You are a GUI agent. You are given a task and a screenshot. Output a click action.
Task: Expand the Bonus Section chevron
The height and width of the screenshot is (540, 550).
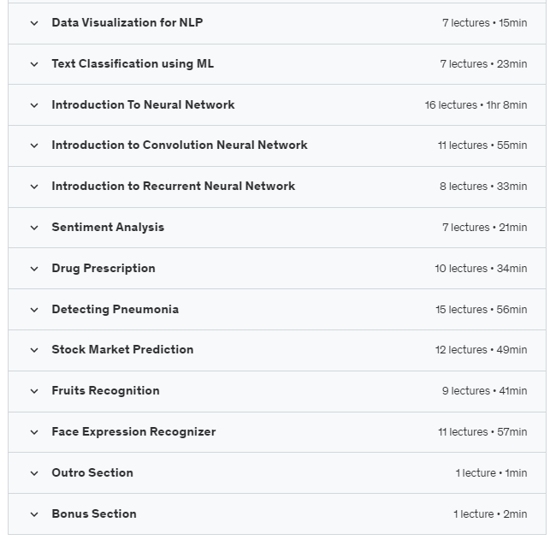click(34, 514)
